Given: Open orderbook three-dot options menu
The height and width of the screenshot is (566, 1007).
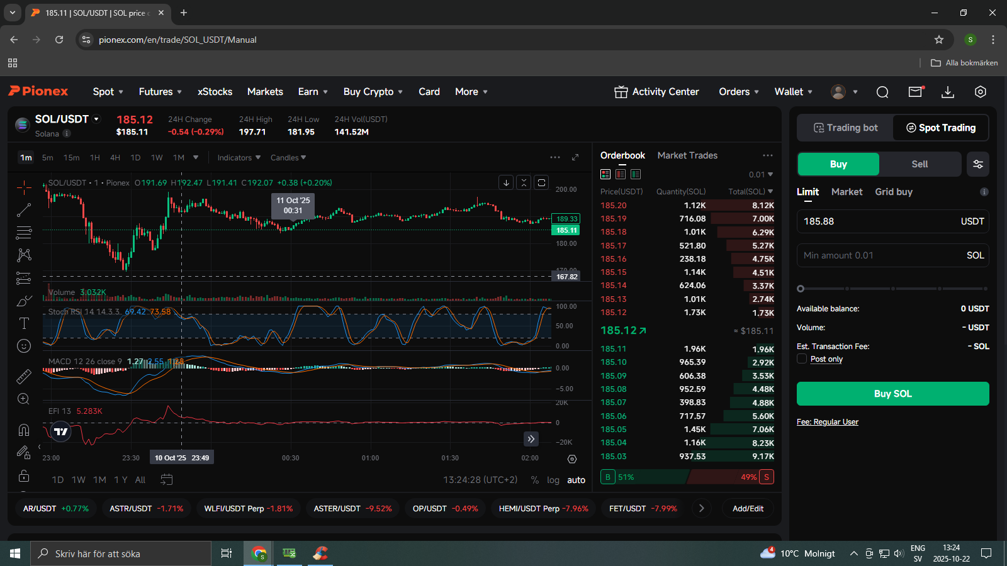Looking at the screenshot, I should 768,155.
